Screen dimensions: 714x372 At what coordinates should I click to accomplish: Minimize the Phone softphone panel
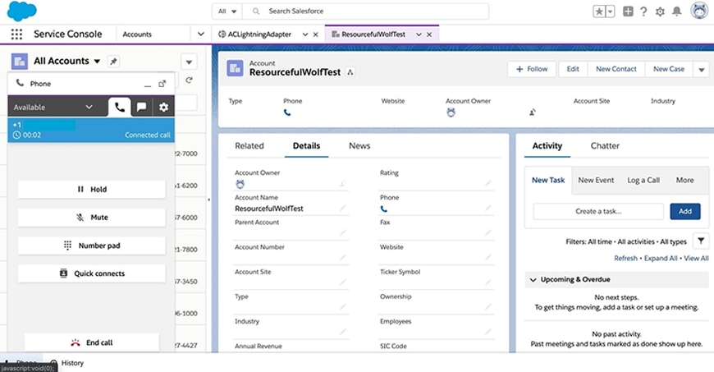[148, 85]
